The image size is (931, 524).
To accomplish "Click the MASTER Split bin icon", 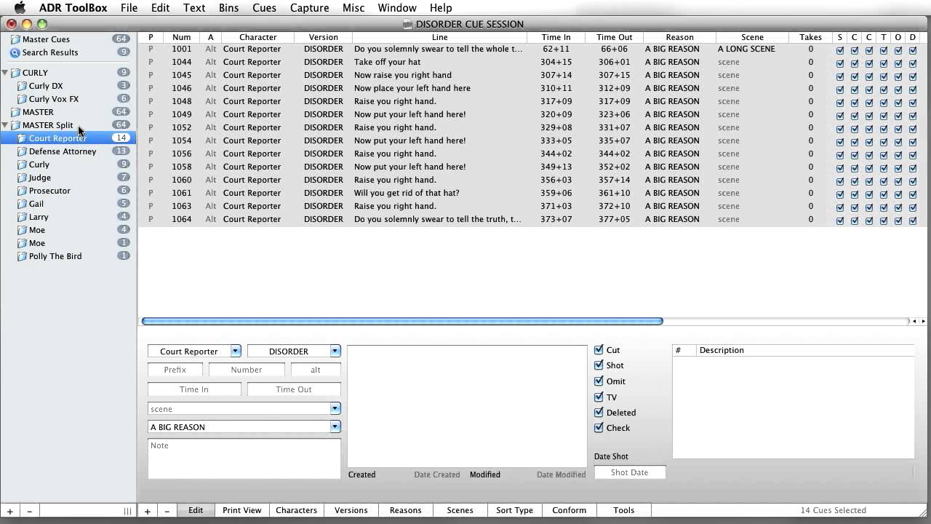I will pos(15,125).
